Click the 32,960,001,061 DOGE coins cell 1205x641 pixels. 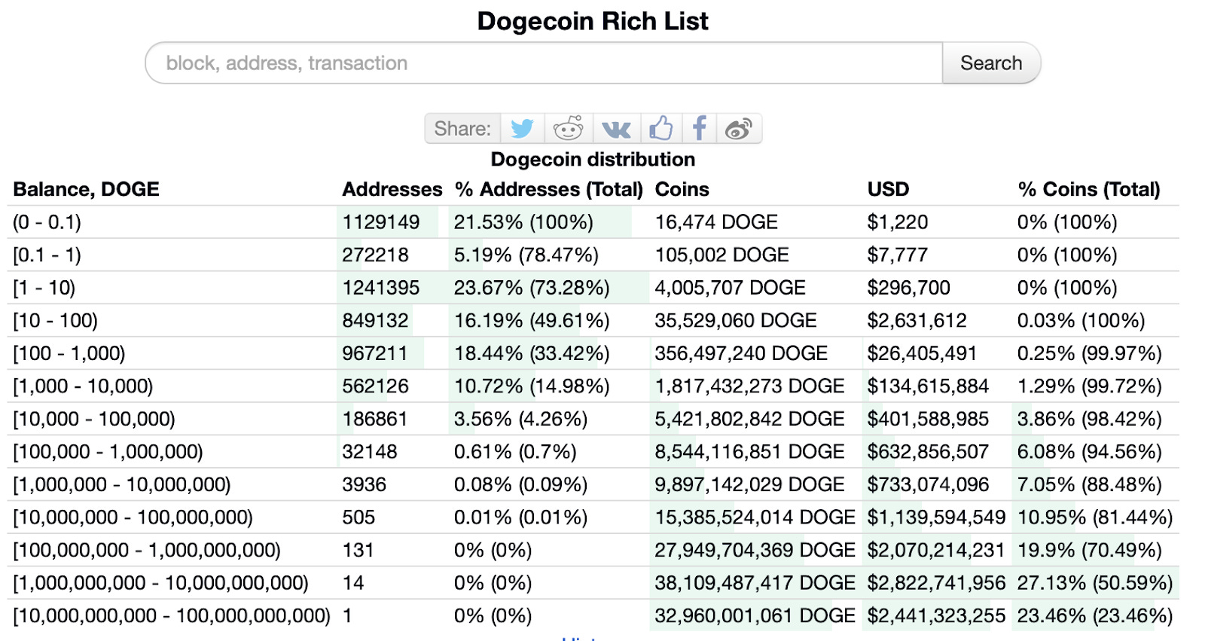point(755,616)
